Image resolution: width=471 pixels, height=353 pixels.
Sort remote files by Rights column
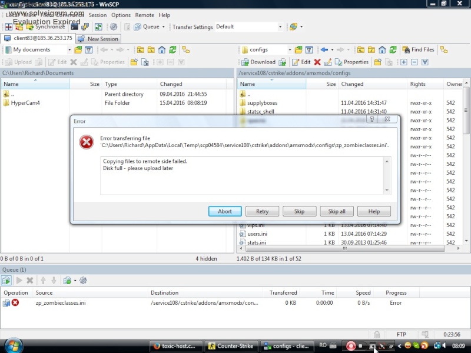[425, 84]
